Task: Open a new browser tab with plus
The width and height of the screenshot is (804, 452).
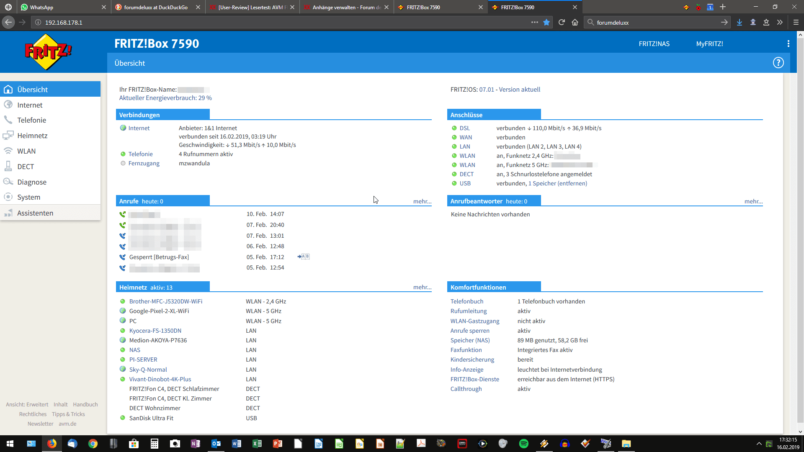Action: 723,7
